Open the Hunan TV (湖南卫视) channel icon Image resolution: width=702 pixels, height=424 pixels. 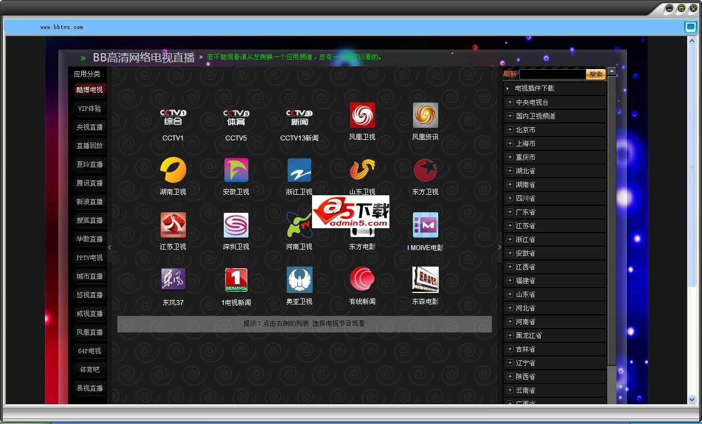pos(173,170)
